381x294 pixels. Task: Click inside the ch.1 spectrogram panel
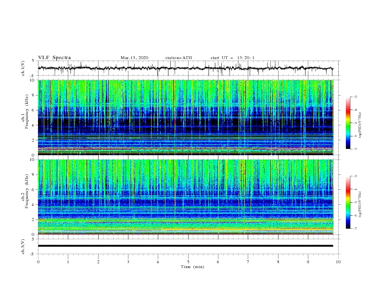[186, 117]
